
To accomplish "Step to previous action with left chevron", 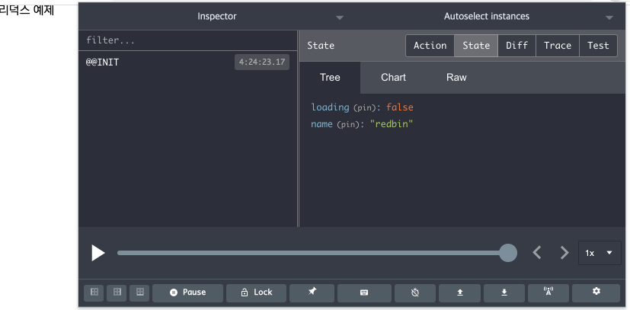I will (x=537, y=253).
